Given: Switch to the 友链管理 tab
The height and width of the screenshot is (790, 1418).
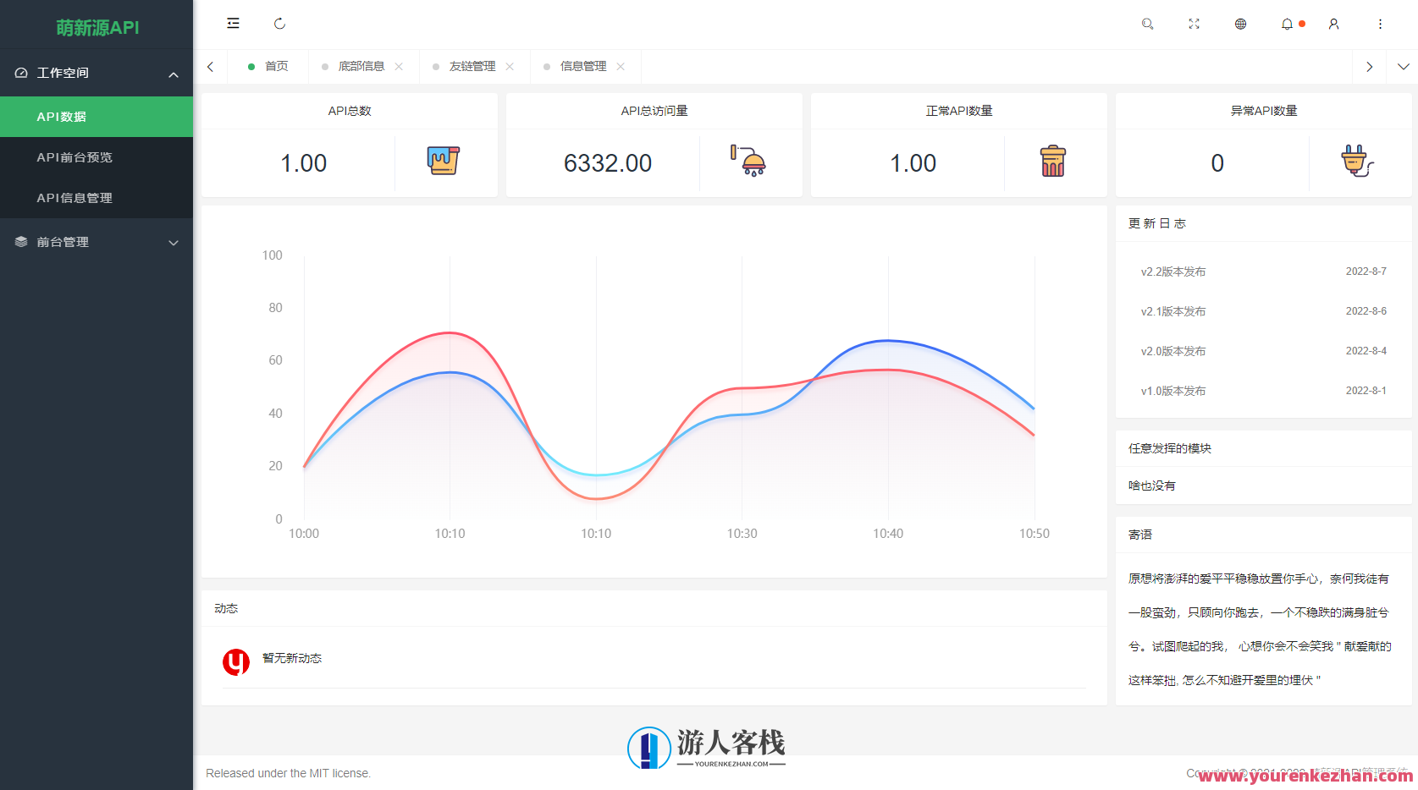Looking at the screenshot, I should [469, 66].
